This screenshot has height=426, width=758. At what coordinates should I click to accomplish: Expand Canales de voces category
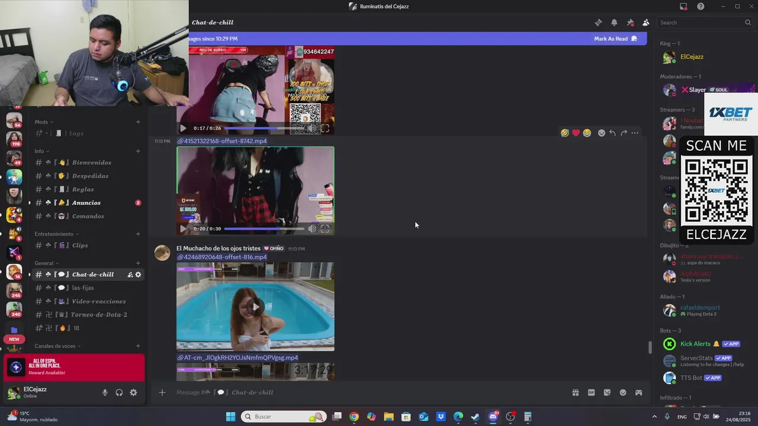click(x=57, y=346)
